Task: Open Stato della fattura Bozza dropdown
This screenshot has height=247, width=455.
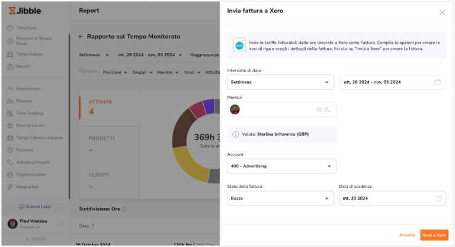Action: click(280, 199)
